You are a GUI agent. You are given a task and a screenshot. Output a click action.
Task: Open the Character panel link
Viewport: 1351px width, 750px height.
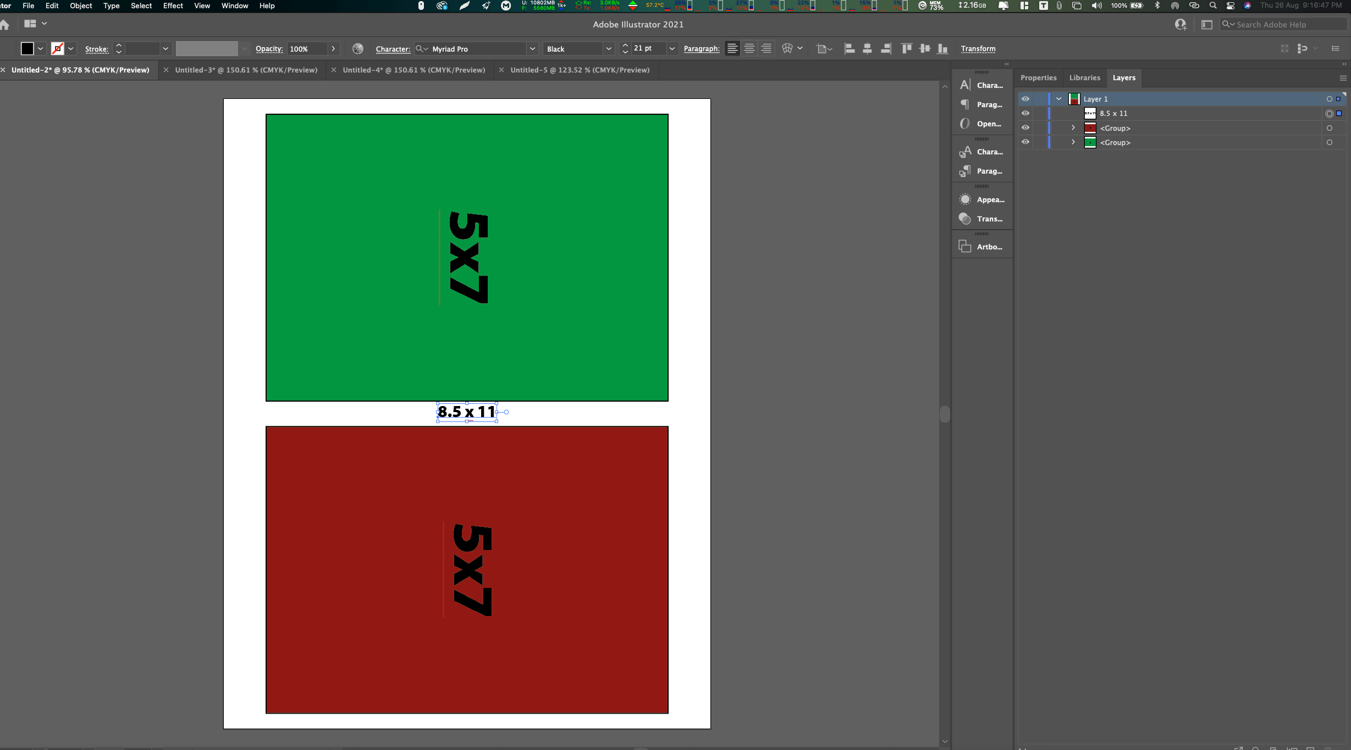pos(393,49)
